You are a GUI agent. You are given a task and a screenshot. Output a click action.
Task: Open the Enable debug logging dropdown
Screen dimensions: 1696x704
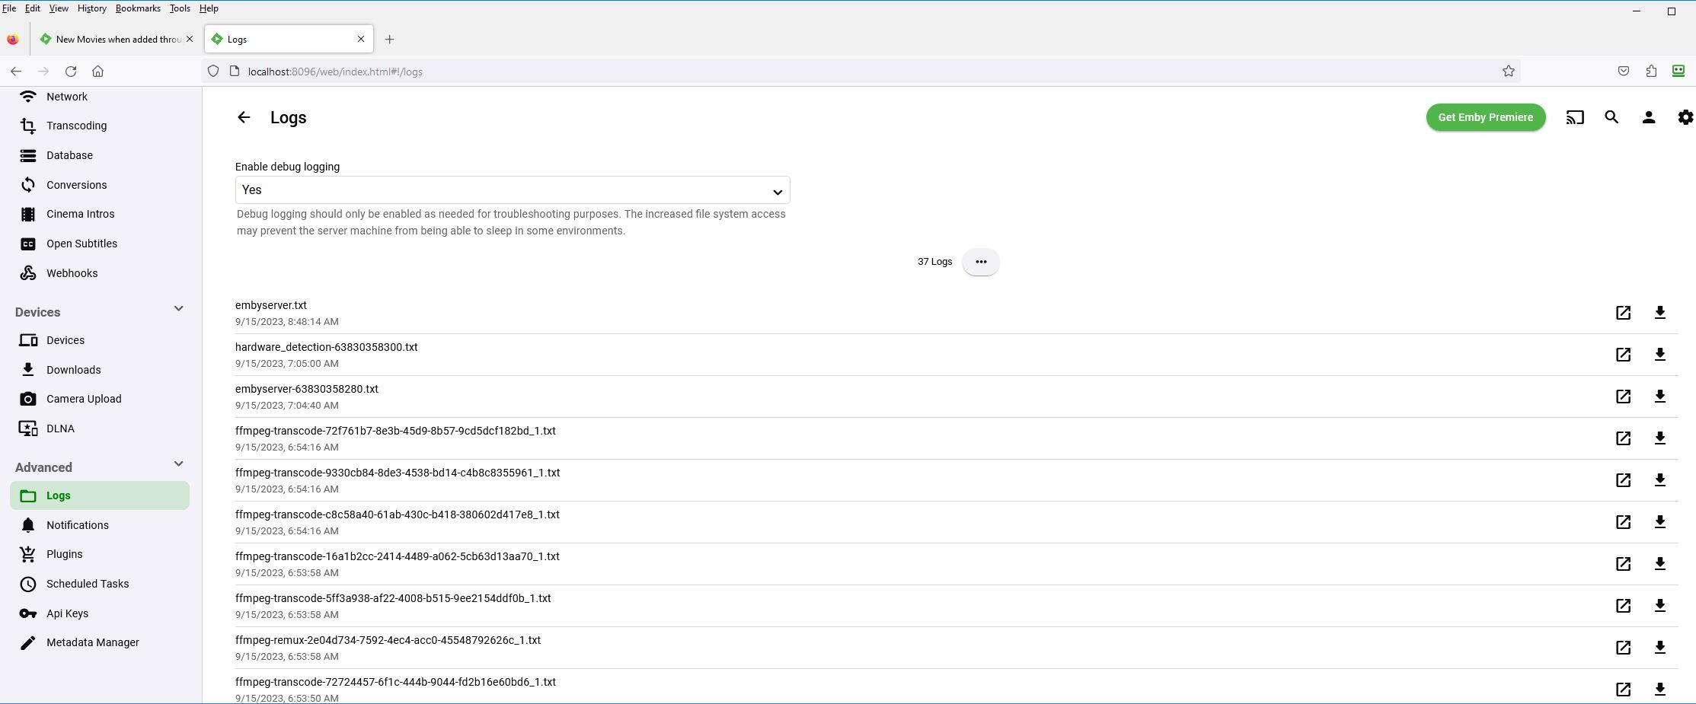[x=512, y=190]
